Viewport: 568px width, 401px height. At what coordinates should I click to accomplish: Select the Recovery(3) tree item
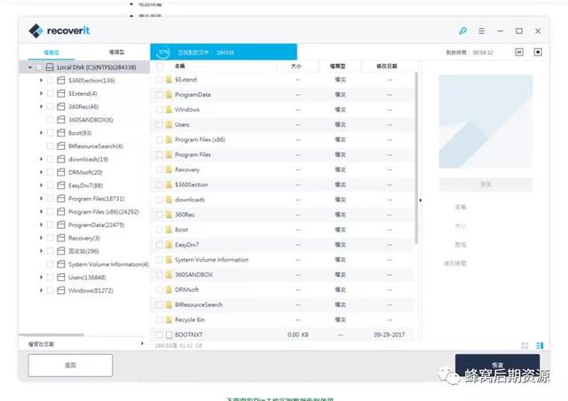pos(84,238)
